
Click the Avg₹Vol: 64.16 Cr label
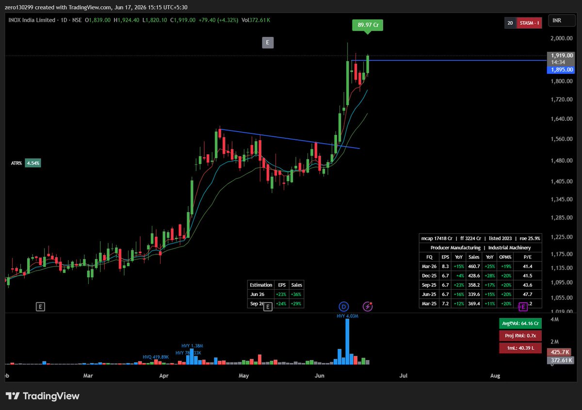pyautogui.click(x=520, y=323)
